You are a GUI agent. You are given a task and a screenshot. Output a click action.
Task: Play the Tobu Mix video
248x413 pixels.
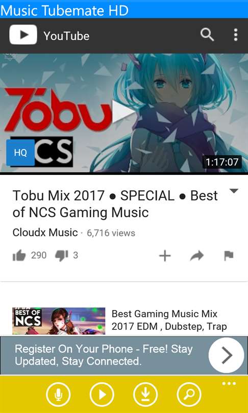click(x=123, y=112)
